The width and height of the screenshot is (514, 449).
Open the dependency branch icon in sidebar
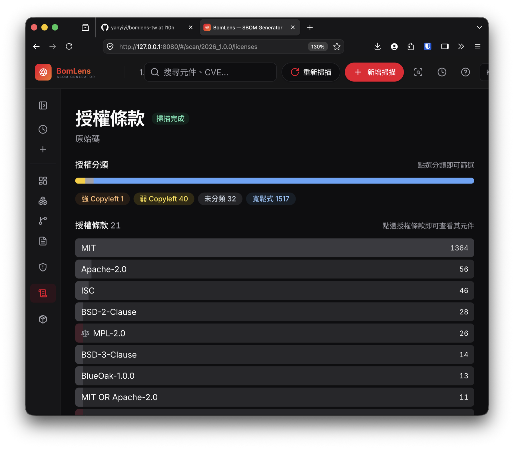click(43, 221)
